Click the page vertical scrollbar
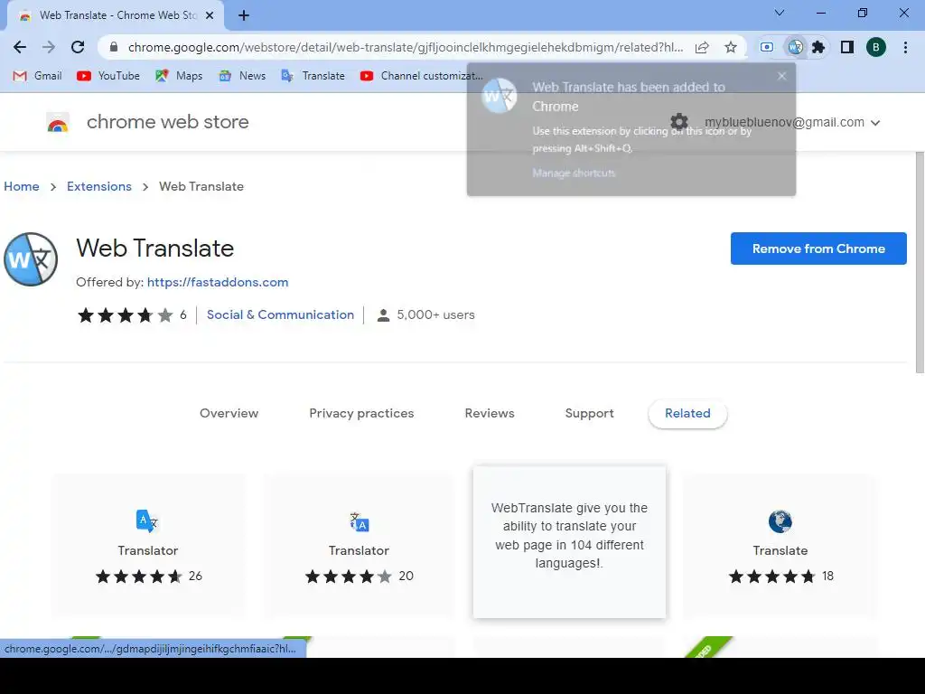 point(920,262)
